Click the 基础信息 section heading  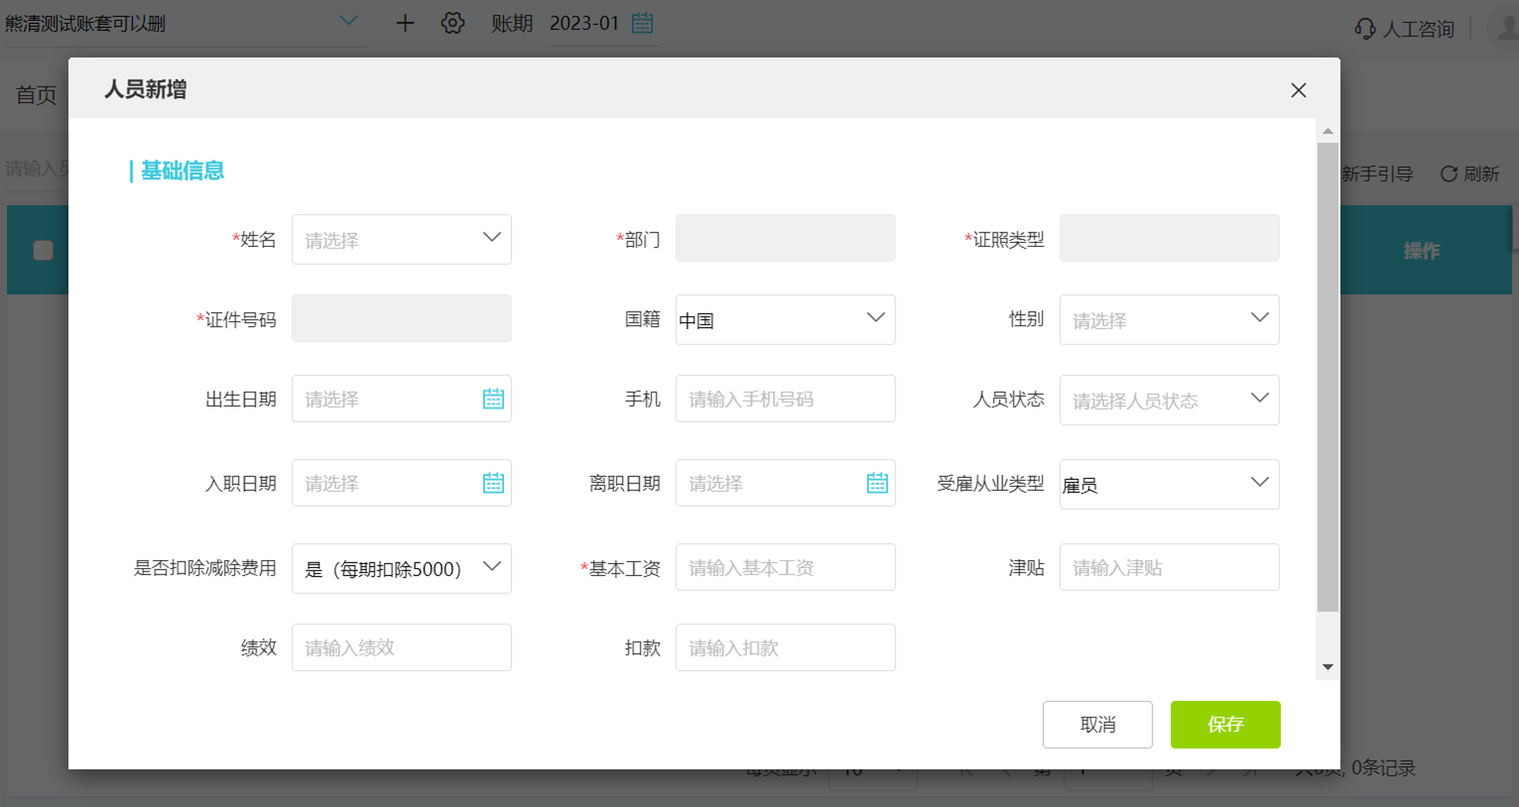(182, 170)
